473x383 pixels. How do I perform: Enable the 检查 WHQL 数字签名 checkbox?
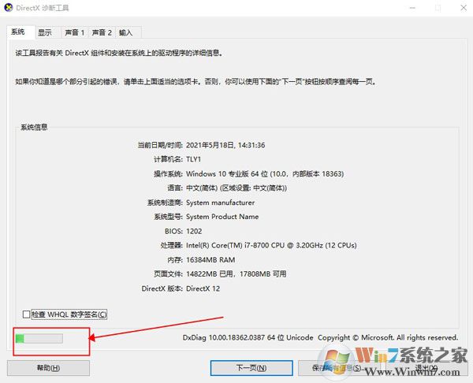[26, 314]
